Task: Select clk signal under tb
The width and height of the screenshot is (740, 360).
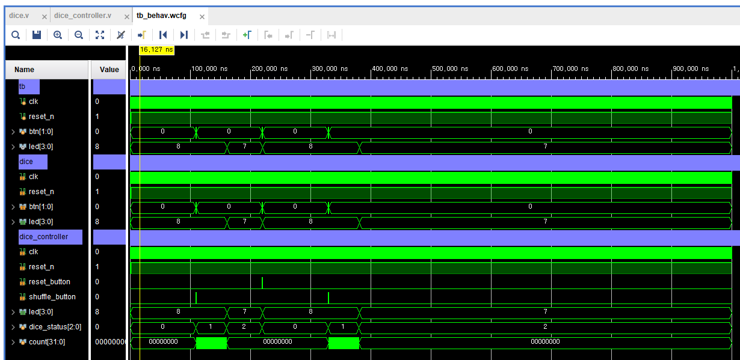Action: pos(33,102)
